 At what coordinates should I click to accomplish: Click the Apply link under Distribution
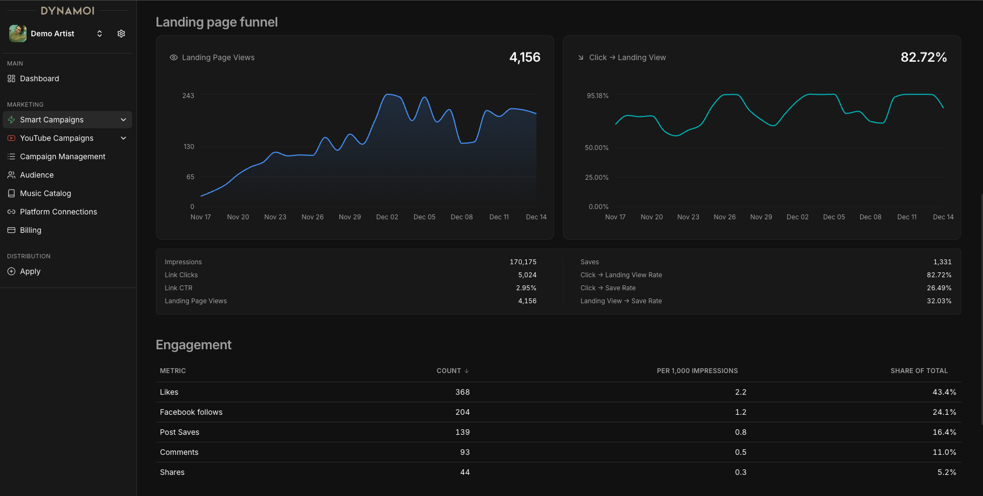click(30, 271)
